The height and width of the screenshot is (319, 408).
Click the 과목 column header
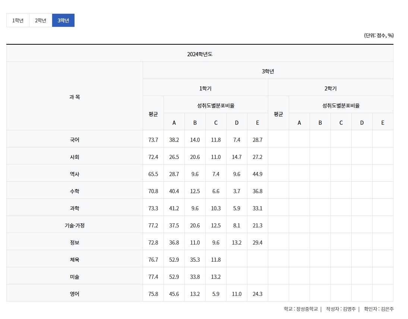[75, 97]
